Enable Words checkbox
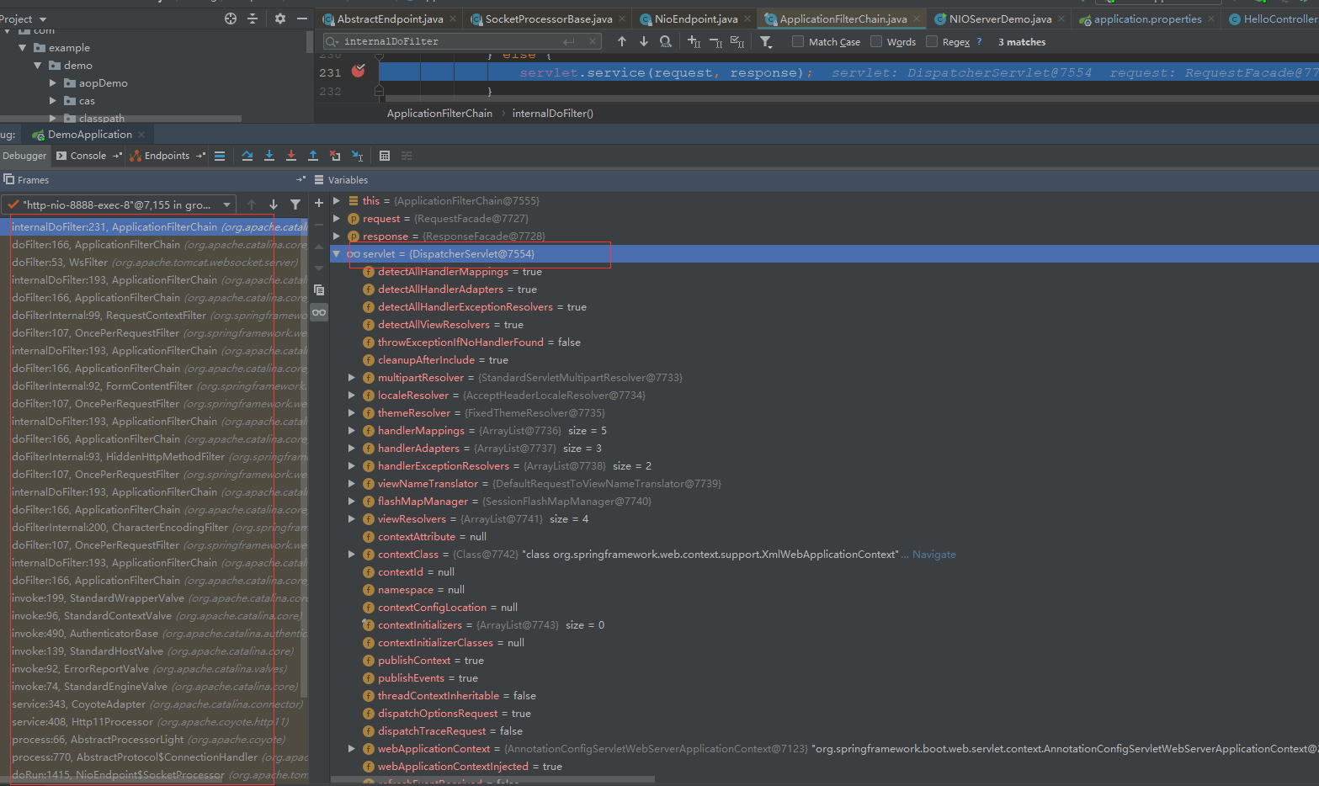This screenshot has height=786, width=1319. [x=876, y=41]
